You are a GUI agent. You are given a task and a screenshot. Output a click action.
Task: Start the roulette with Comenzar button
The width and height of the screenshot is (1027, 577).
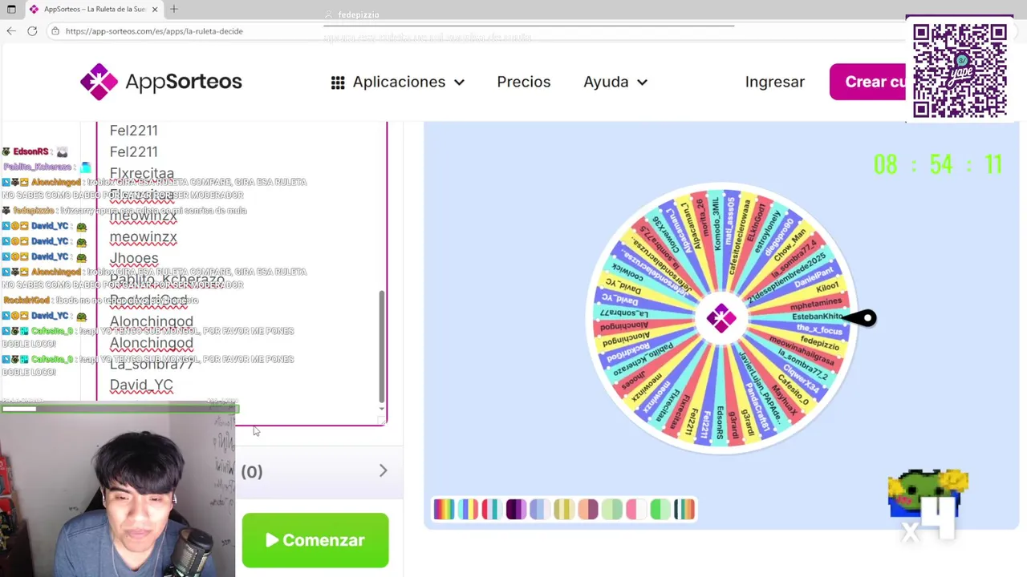(x=315, y=540)
